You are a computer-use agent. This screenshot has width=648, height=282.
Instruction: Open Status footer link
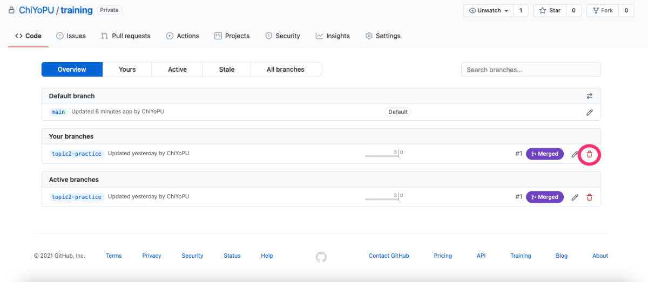pyautogui.click(x=232, y=256)
